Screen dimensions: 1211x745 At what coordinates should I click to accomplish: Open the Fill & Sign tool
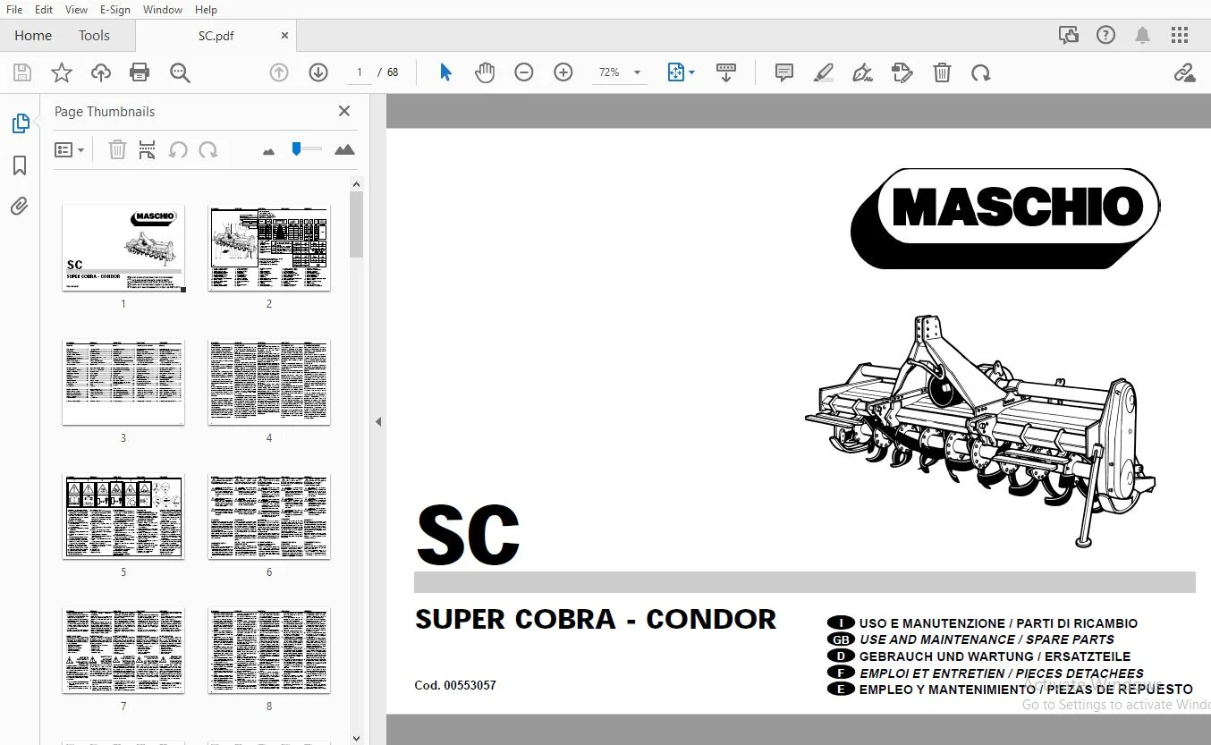pos(902,72)
